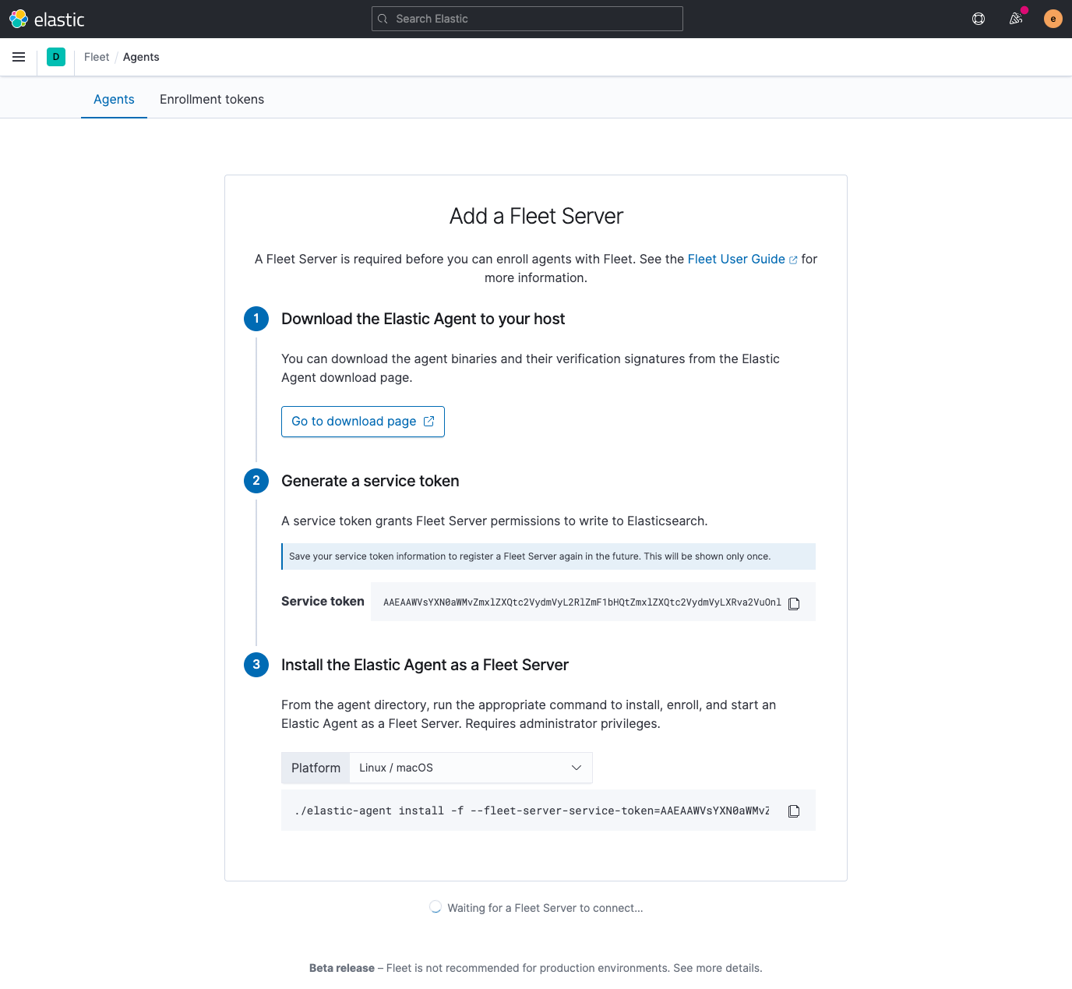This screenshot has height=989, width=1072.
Task: Open the newsfeed notifications icon
Action: (x=1016, y=19)
